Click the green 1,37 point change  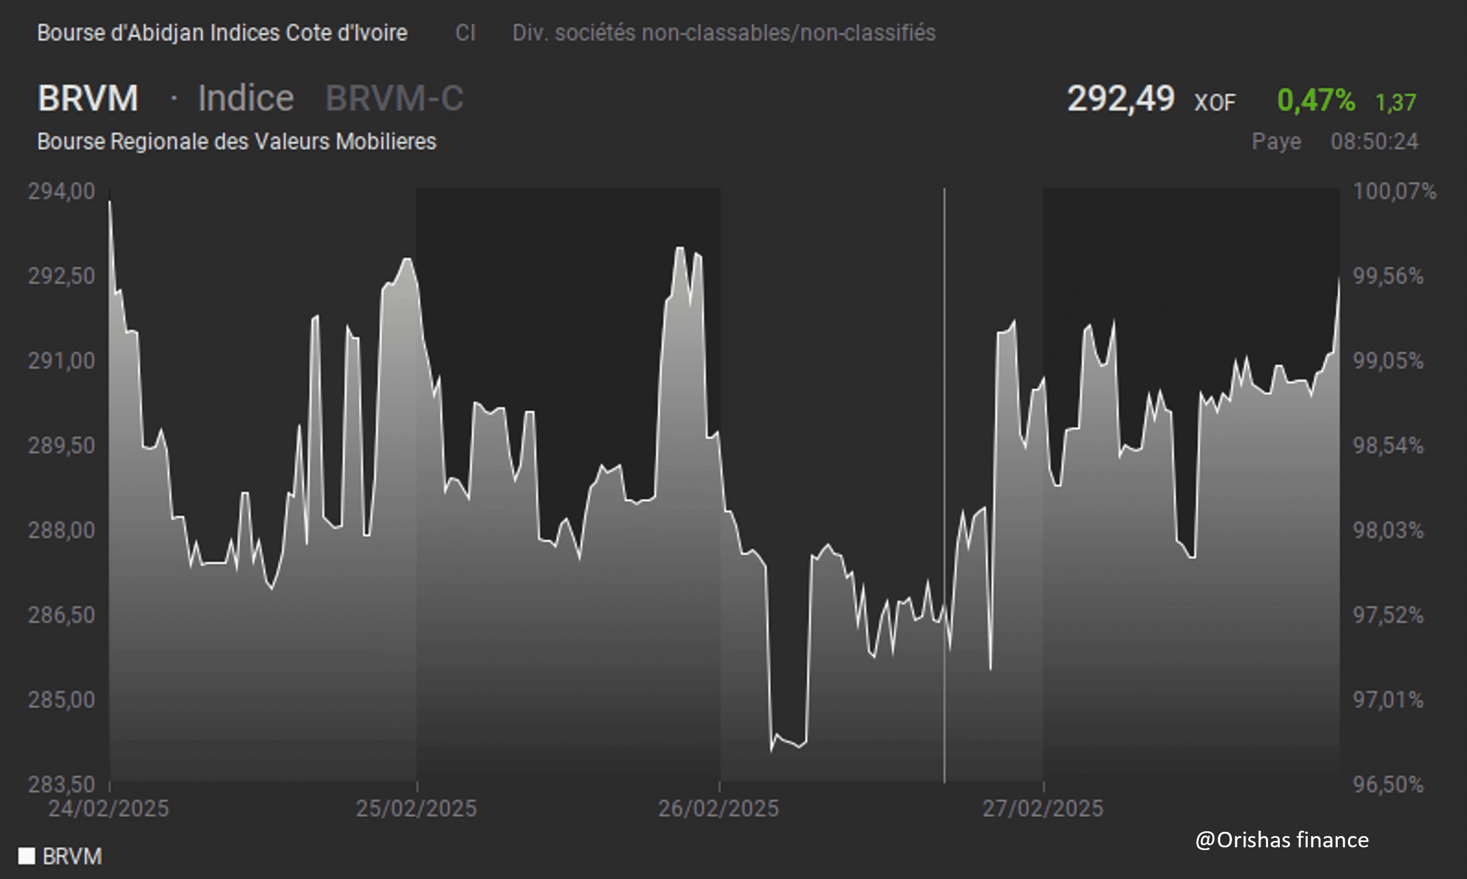tap(1395, 102)
